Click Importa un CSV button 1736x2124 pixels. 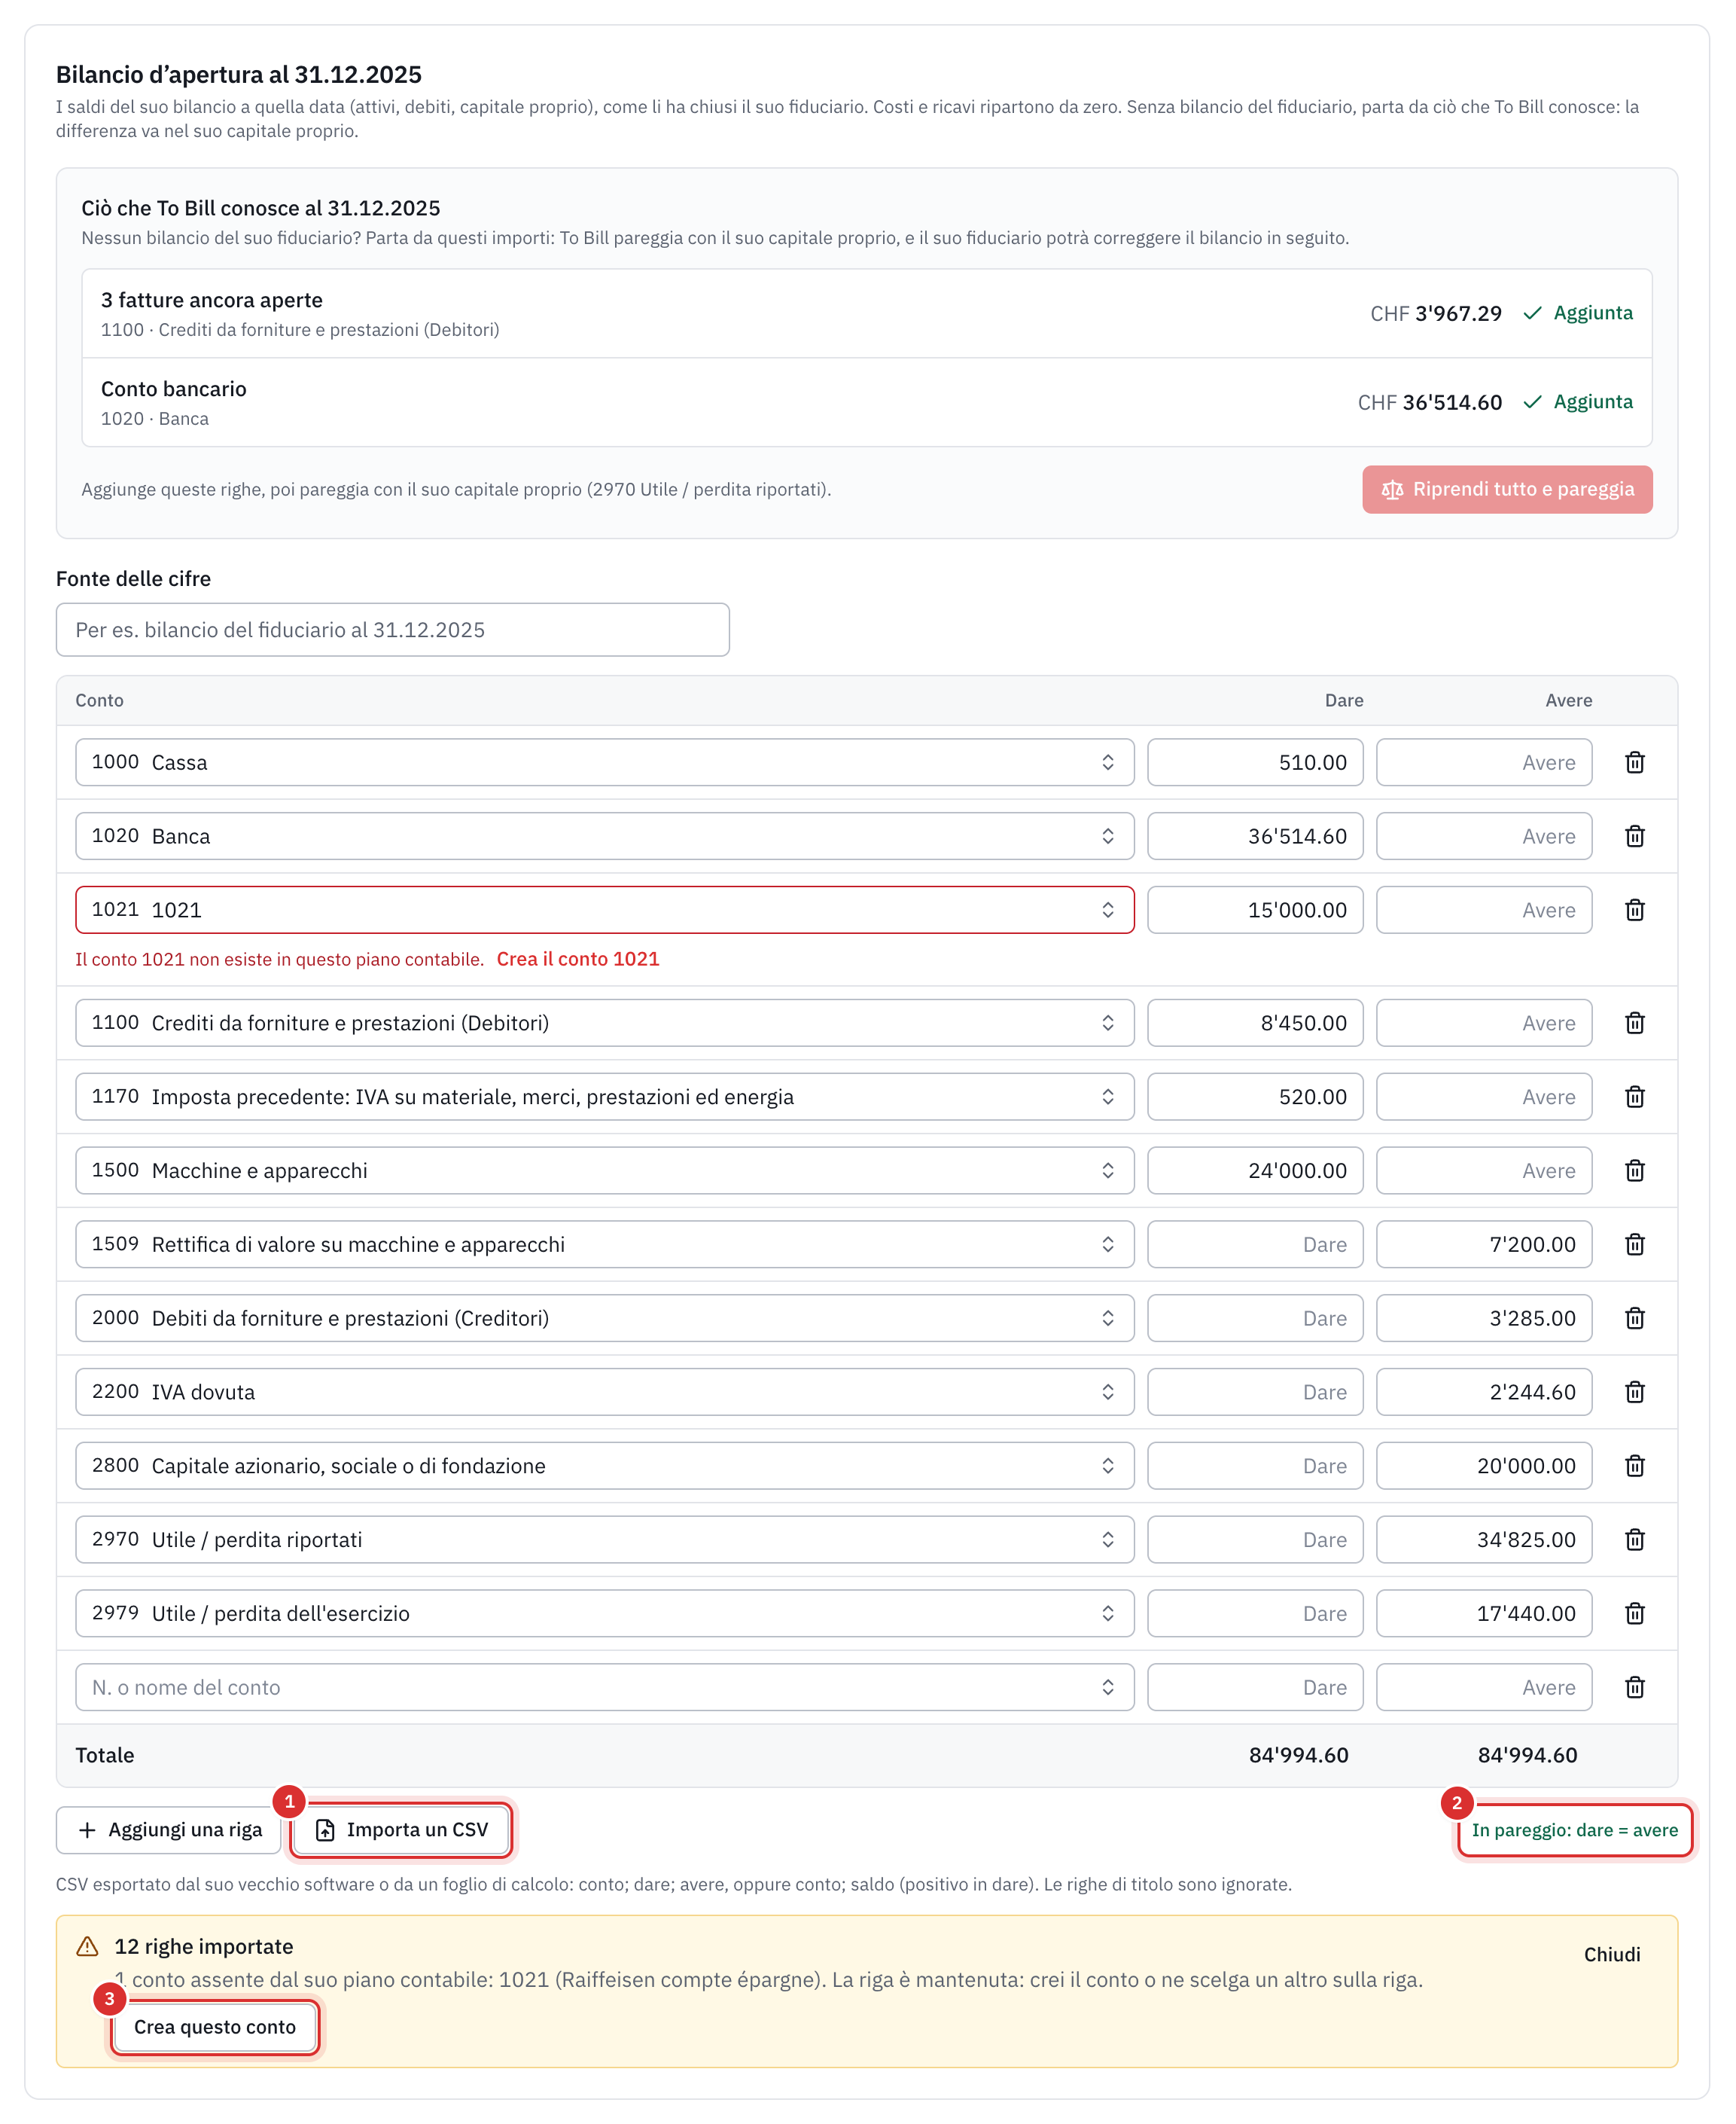pyautogui.click(x=402, y=1830)
